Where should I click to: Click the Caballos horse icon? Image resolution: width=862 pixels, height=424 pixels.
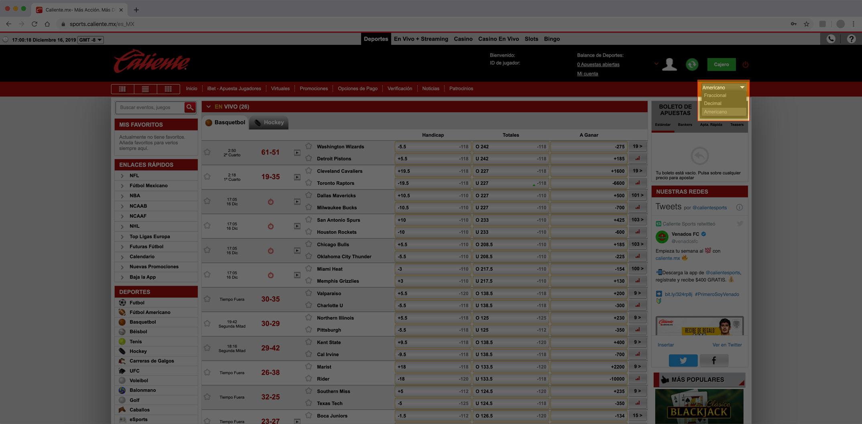(122, 410)
